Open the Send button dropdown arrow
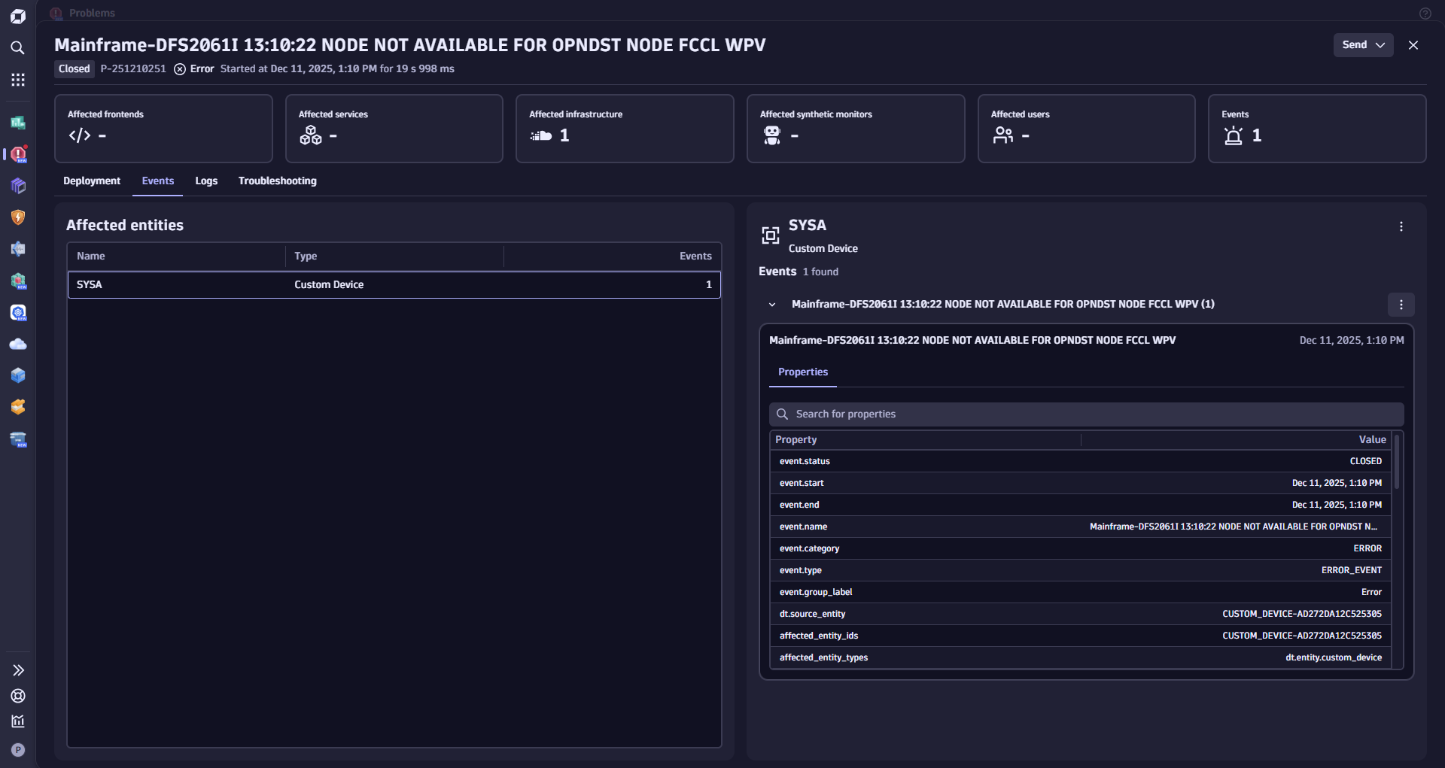The width and height of the screenshot is (1445, 768). coord(1380,44)
